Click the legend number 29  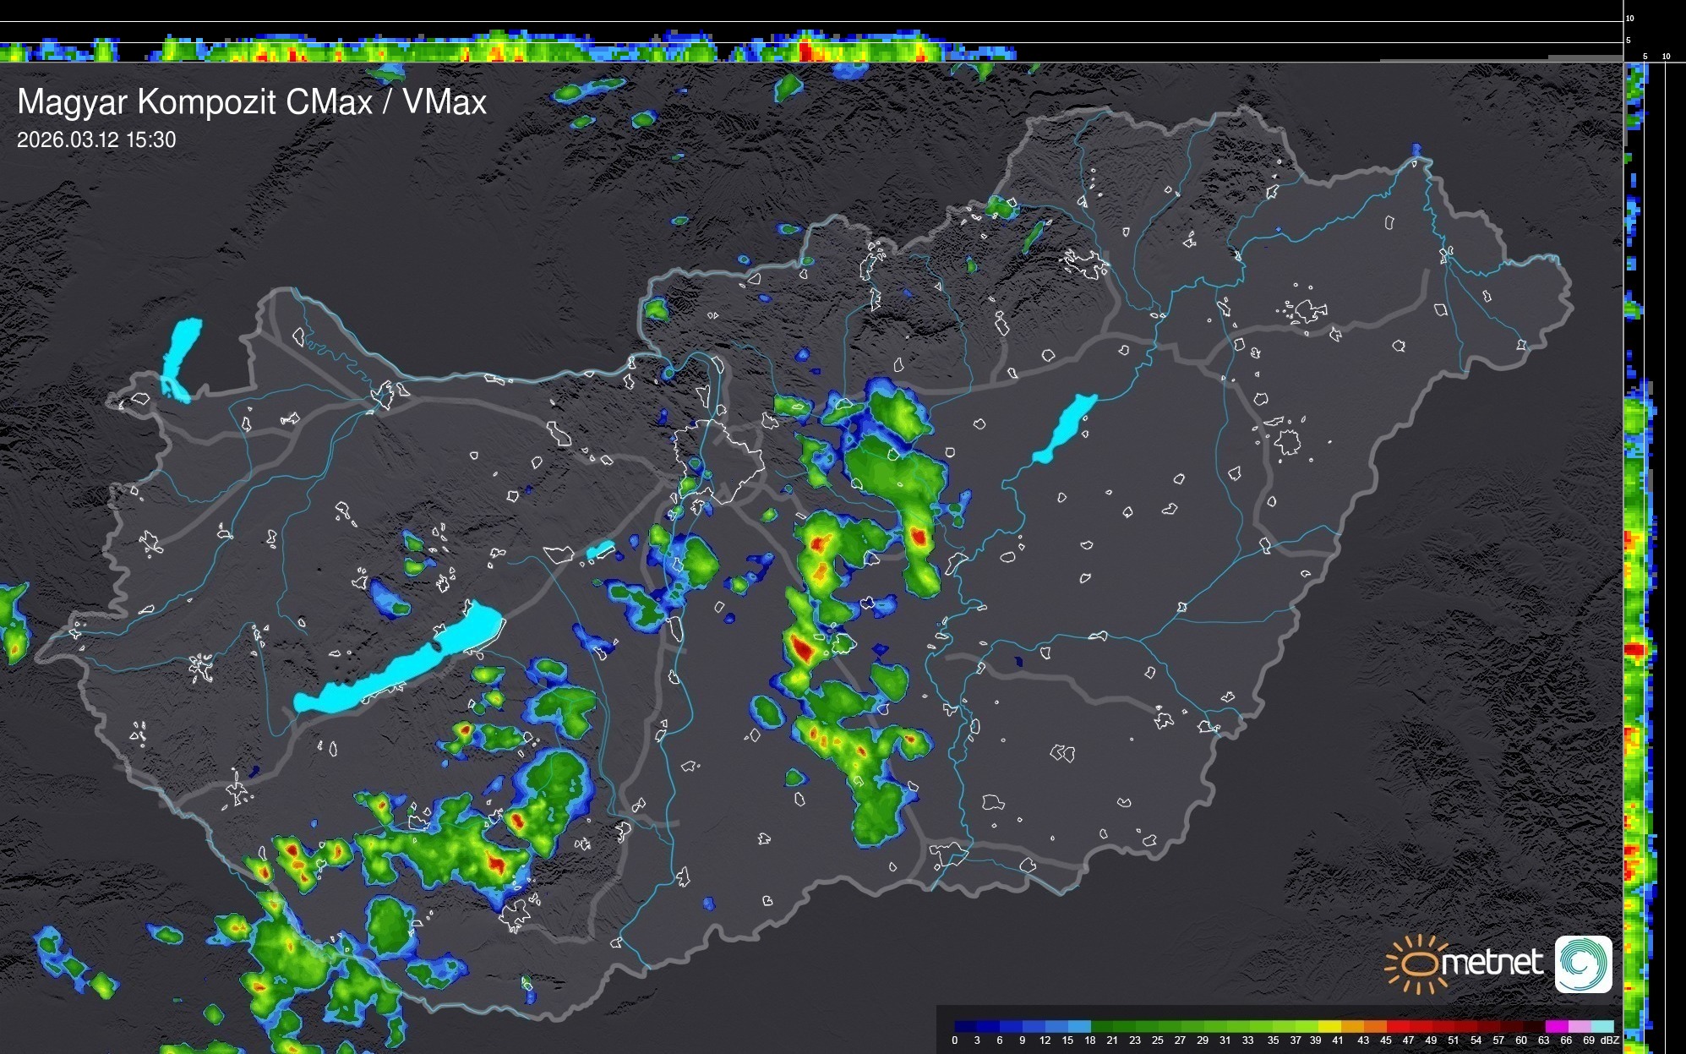(x=1203, y=1040)
